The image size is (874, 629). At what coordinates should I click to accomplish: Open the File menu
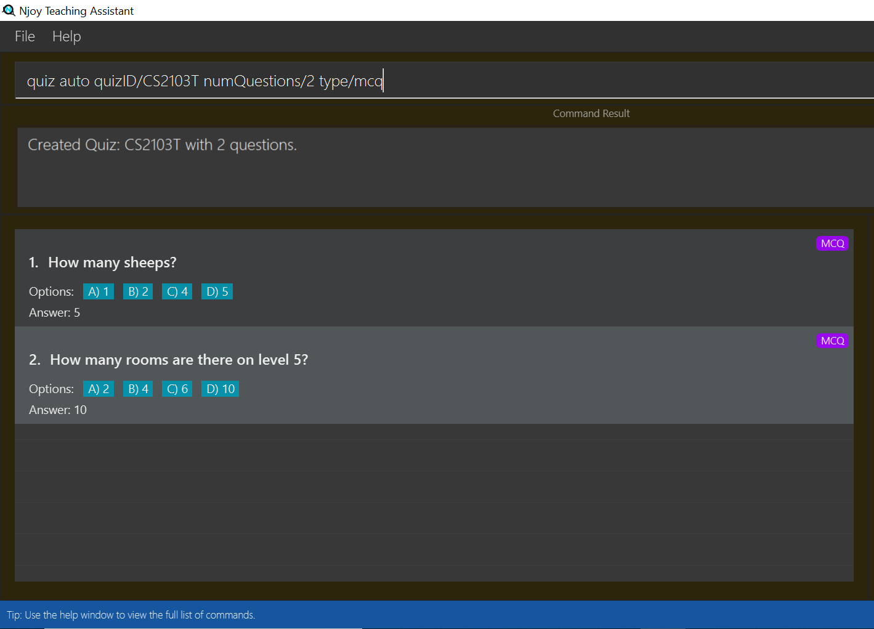[x=25, y=36]
